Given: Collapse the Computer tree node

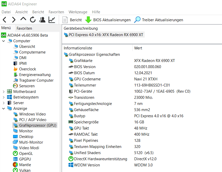Looking at the screenshot, I should point(4,41).
